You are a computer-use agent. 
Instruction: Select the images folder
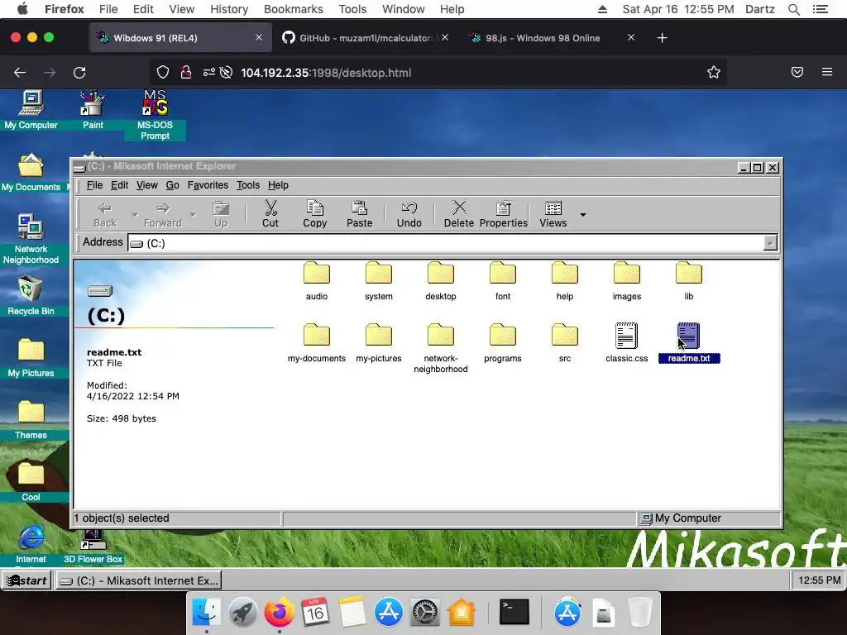coord(627,281)
